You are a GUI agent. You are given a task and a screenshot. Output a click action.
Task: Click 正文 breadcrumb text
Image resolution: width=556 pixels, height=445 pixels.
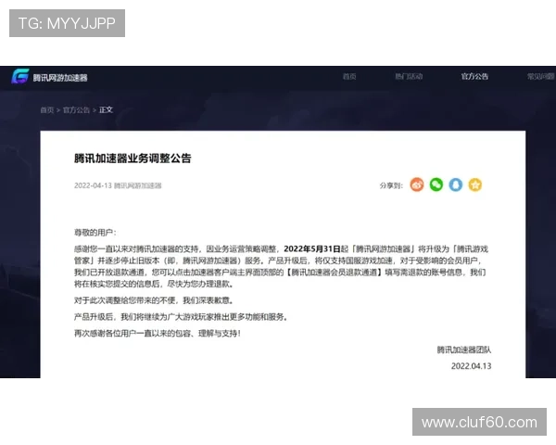(x=106, y=110)
